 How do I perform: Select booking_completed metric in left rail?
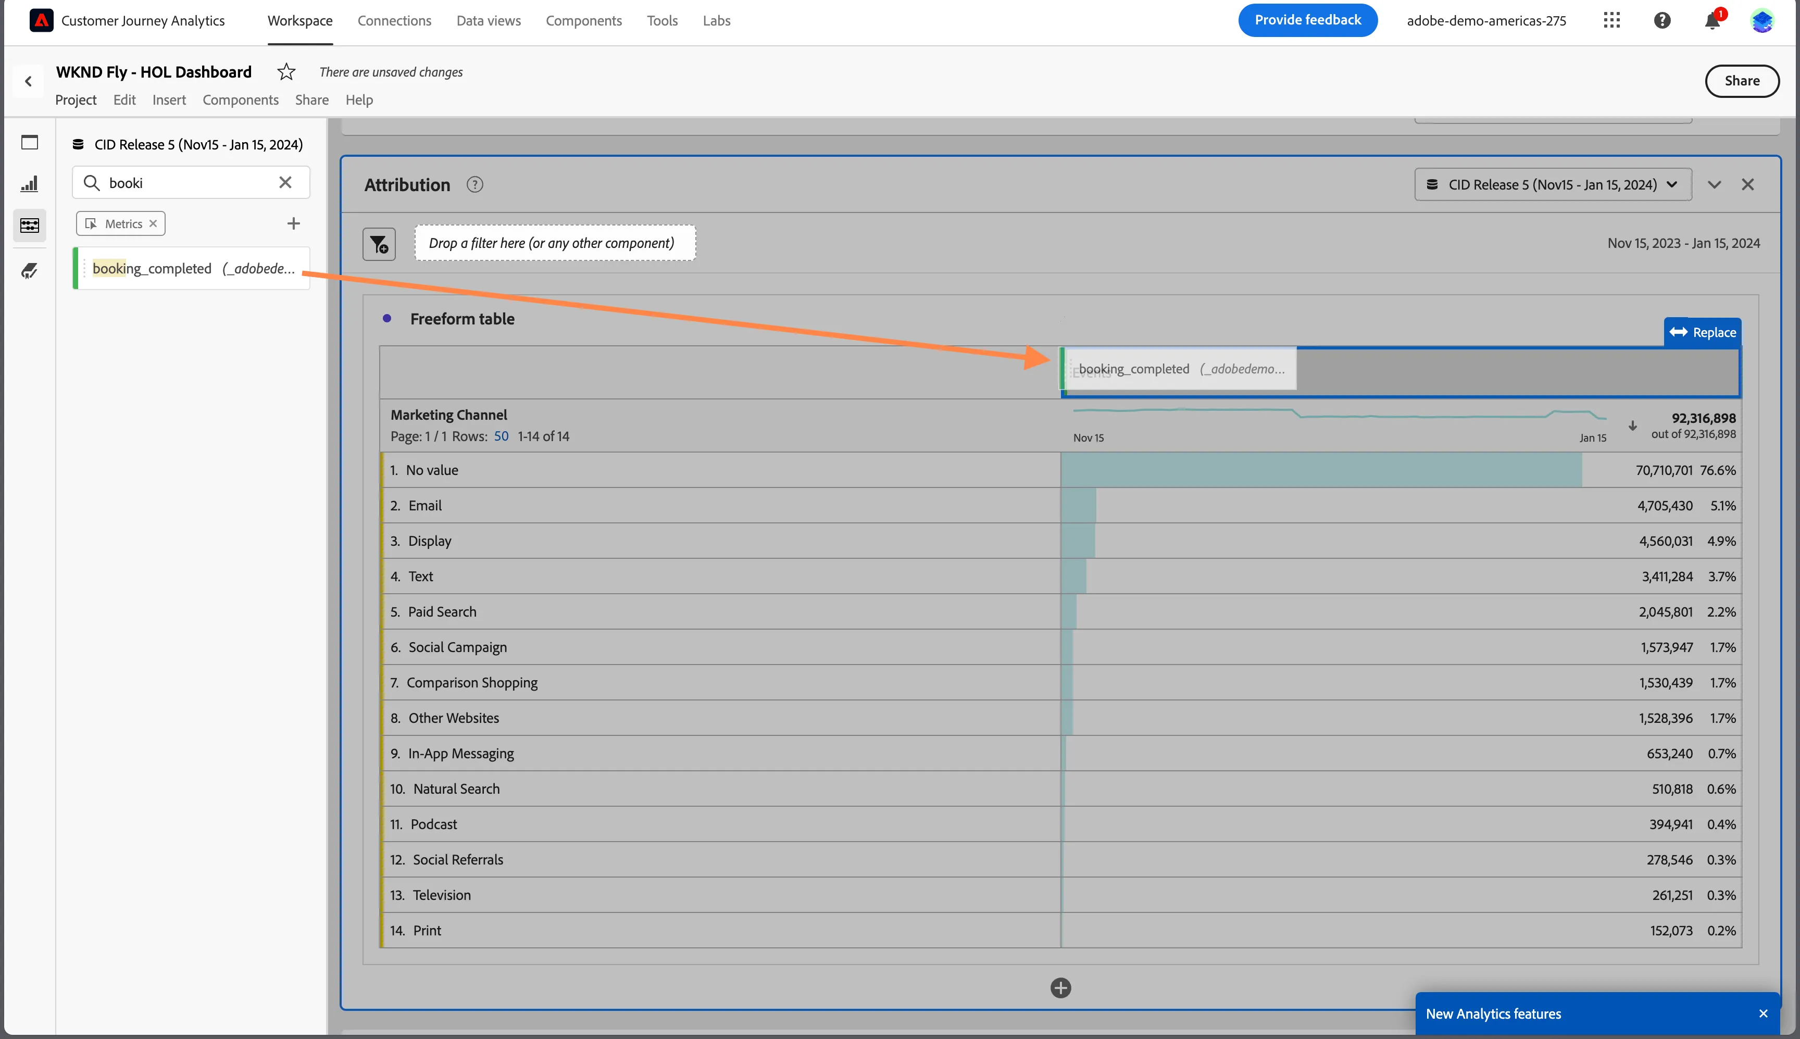coord(192,268)
